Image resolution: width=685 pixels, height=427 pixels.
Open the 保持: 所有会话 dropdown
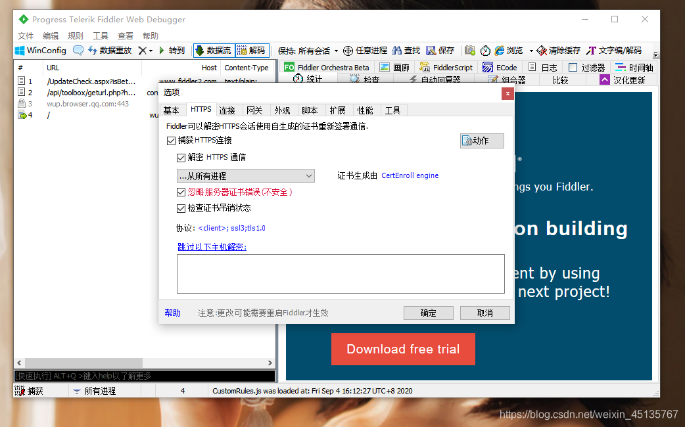click(308, 51)
